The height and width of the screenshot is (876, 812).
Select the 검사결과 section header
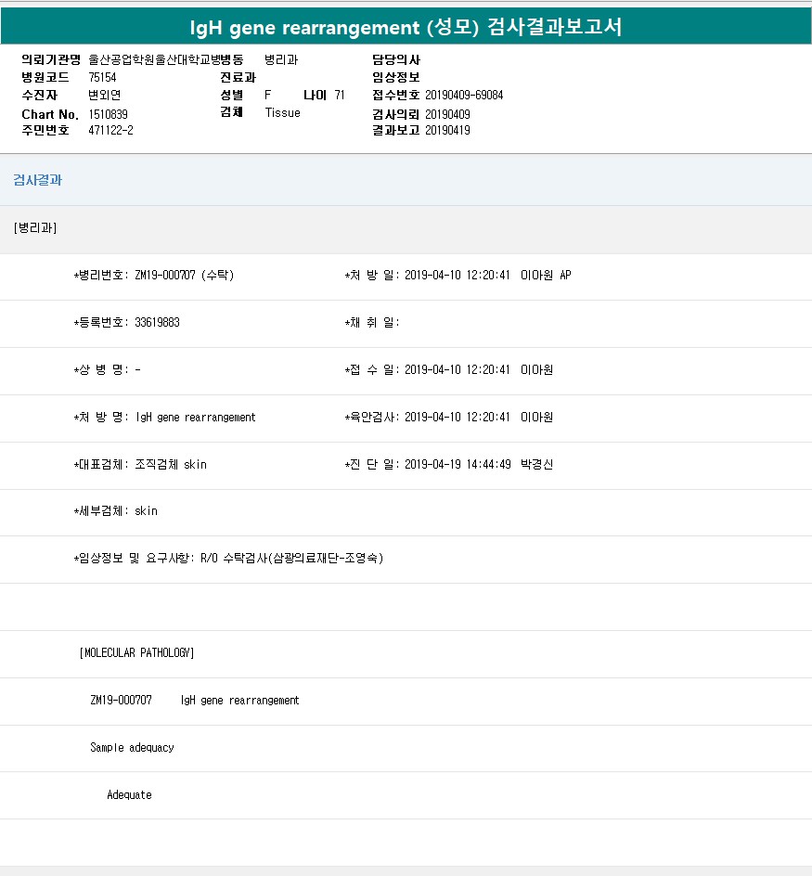click(x=38, y=180)
